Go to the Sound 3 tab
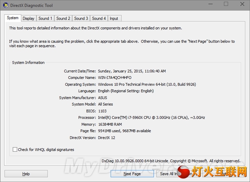Image resolution: width=250 pixels, height=182 pixels. pyautogui.click(x=81, y=18)
